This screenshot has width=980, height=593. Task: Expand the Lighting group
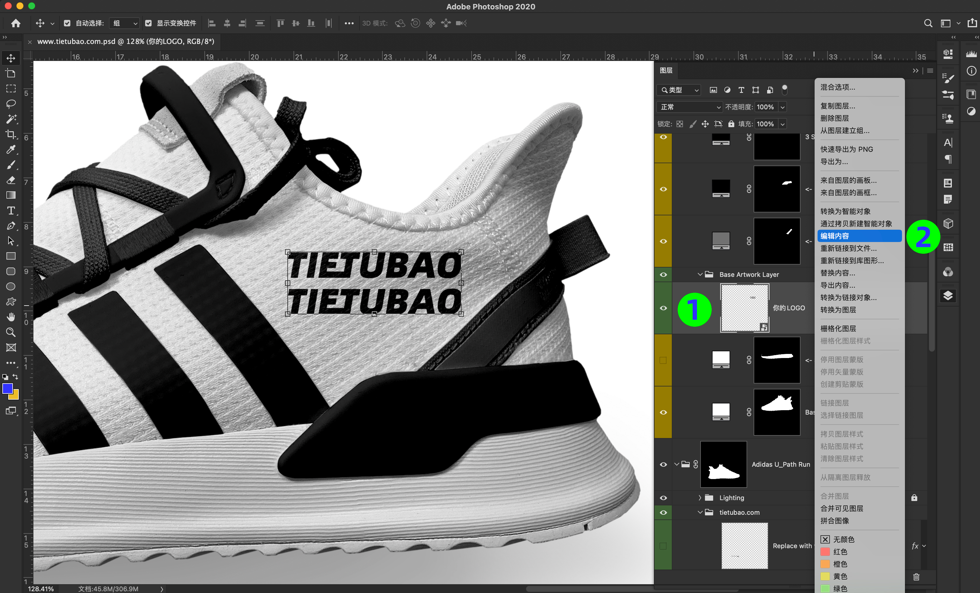pyautogui.click(x=700, y=497)
